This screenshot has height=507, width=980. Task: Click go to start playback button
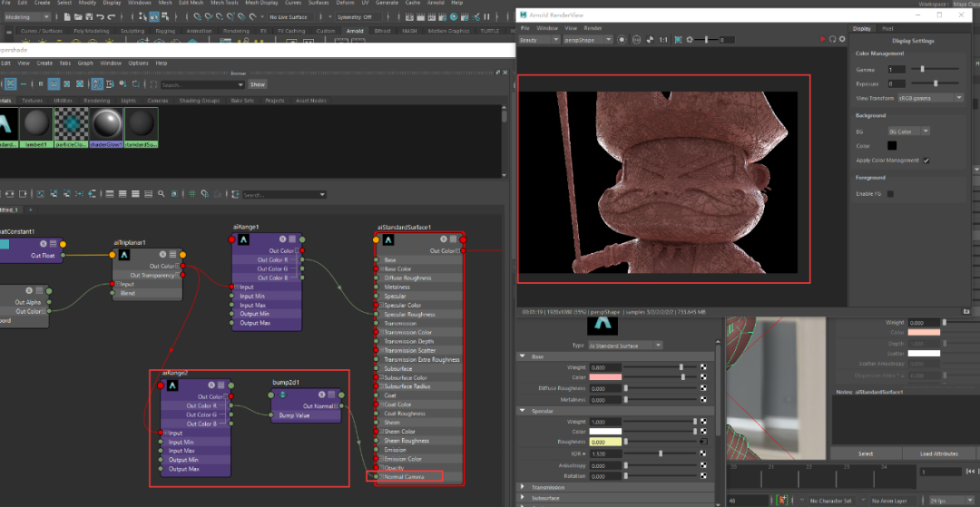coord(970,472)
